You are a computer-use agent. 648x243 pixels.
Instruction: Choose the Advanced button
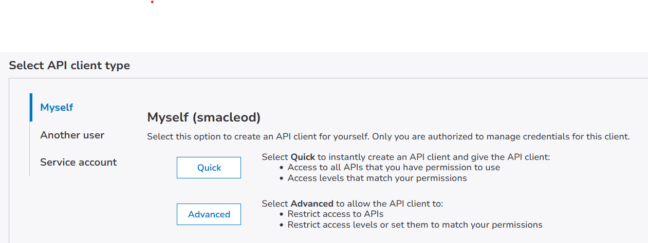coord(209,214)
